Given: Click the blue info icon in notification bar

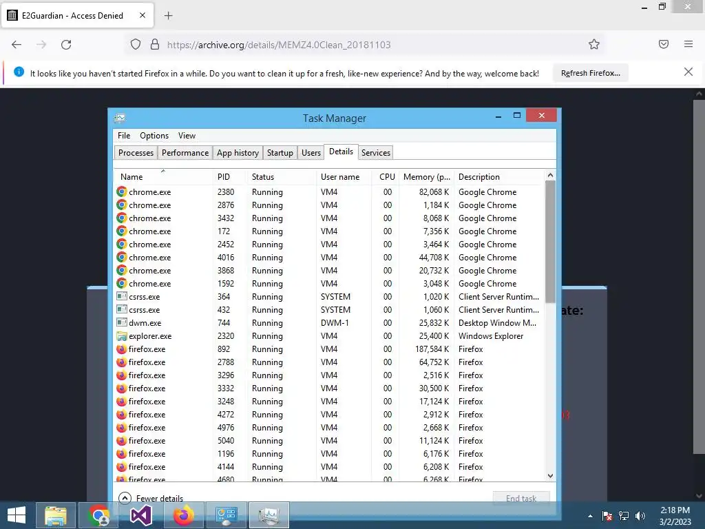Looking at the screenshot, I should (x=19, y=72).
